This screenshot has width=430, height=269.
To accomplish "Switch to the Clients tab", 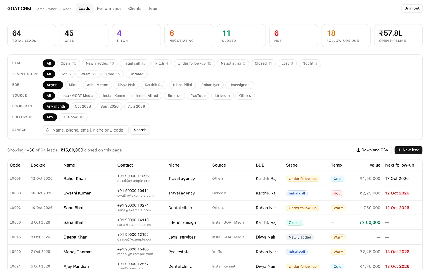I will pyautogui.click(x=135, y=8).
